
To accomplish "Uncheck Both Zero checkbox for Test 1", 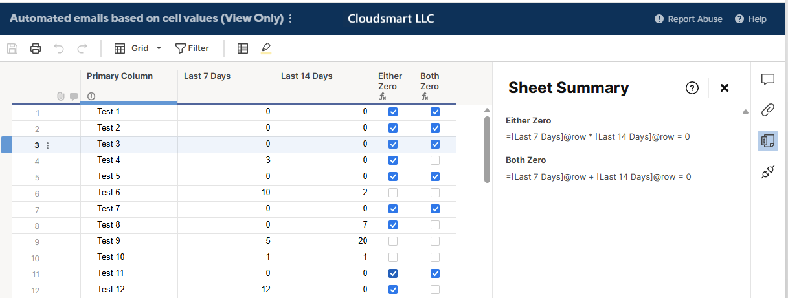I will (435, 112).
